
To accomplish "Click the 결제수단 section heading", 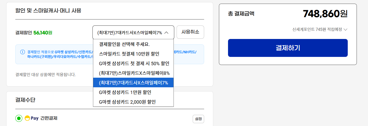I will [25, 100].
